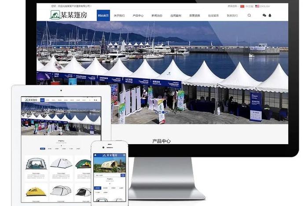
Task: Tap the search button on the phone
Action: click(122, 175)
